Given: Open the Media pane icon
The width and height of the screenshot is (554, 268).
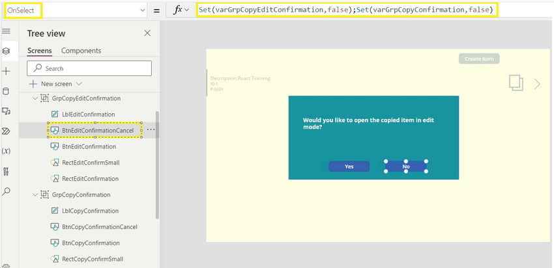Looking at the screenshot, I should [7, 111].
